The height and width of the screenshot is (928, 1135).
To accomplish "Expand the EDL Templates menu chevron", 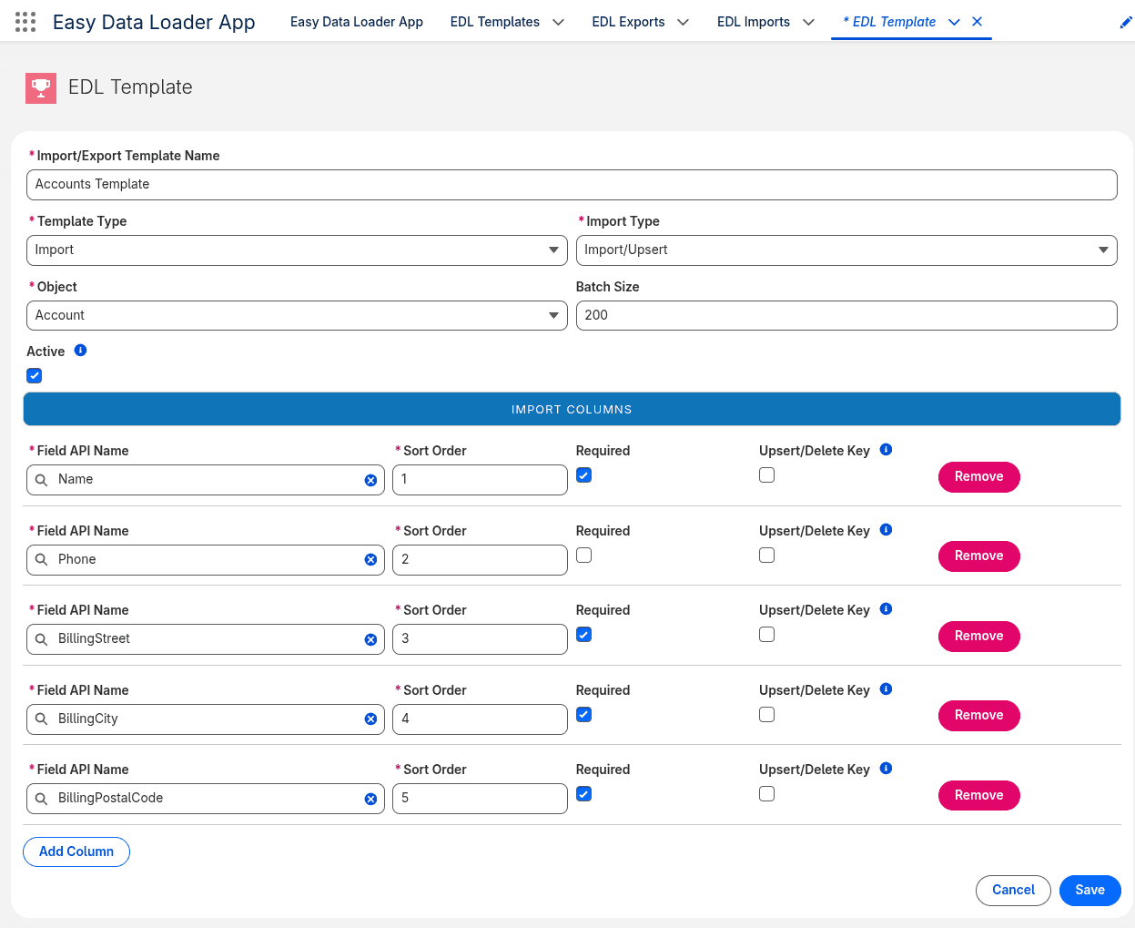I will [559, 23].
